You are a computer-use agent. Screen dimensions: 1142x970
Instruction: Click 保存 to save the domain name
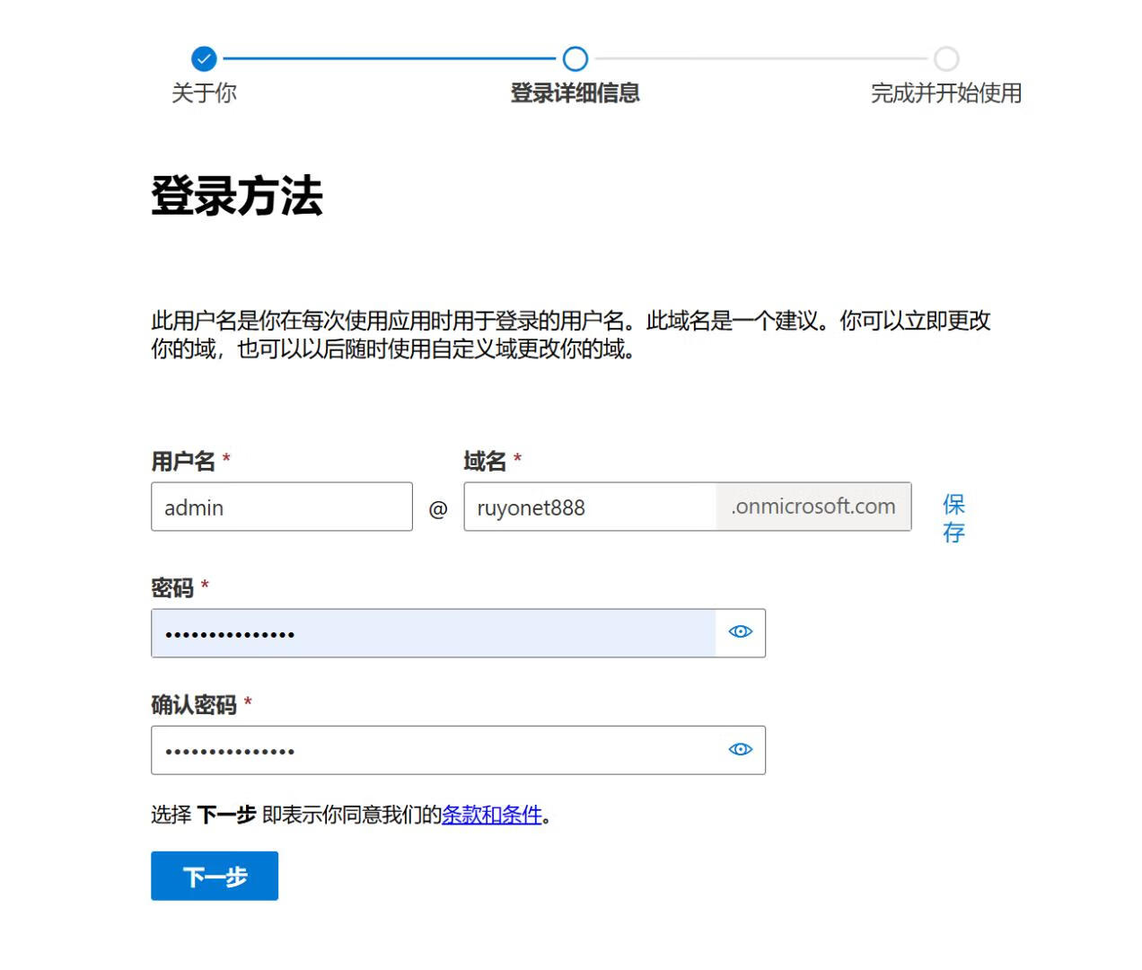pos(953,517)
